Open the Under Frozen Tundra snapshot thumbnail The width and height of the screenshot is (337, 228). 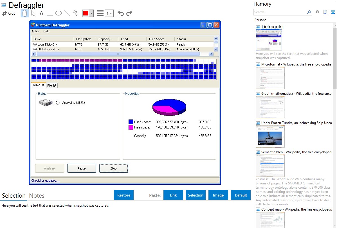[x=270, y=136]
